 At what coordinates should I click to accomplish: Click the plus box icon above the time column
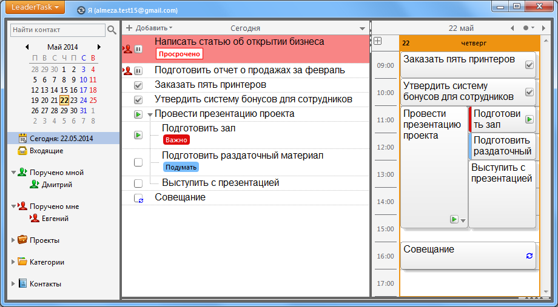pos(377,41)
